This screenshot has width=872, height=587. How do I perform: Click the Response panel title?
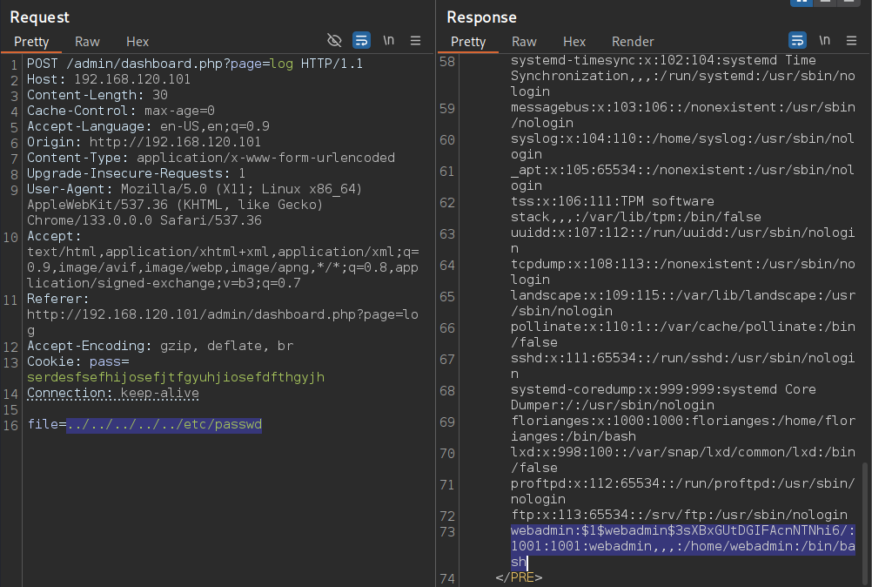481,17
